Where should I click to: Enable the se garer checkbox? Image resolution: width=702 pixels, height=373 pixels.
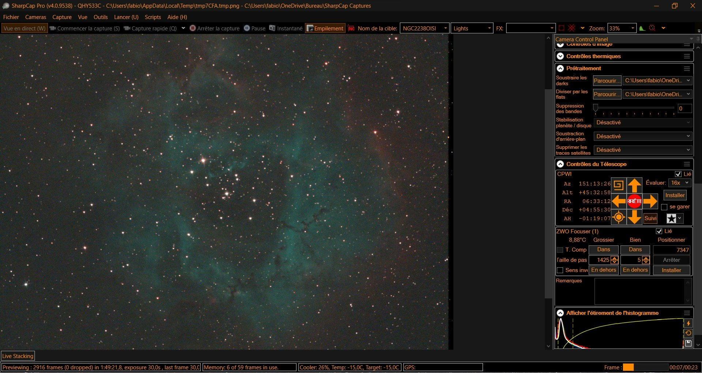click(664, 207)
